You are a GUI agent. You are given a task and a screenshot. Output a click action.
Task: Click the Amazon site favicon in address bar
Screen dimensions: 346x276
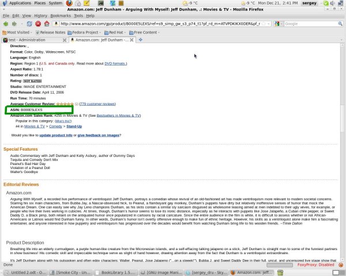pyautogui.click(x=56, y=24)
